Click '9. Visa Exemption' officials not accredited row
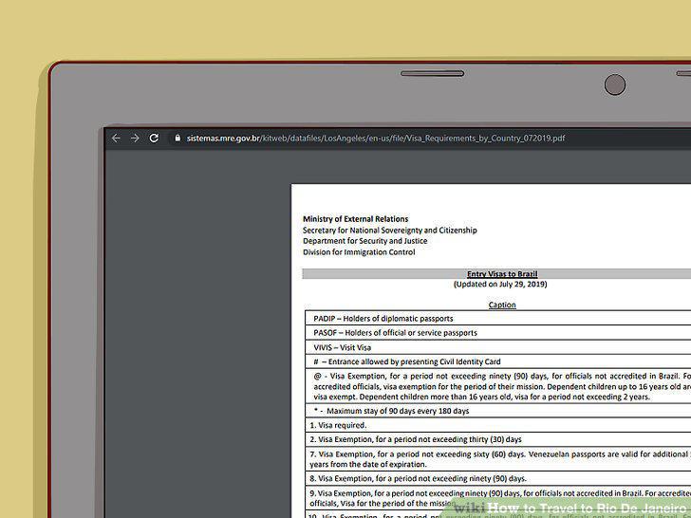This screenshot has width=691, height=518. (x=498, y=498)
